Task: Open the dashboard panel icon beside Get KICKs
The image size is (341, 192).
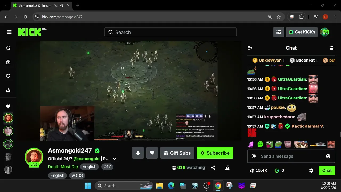Action: 279,32
